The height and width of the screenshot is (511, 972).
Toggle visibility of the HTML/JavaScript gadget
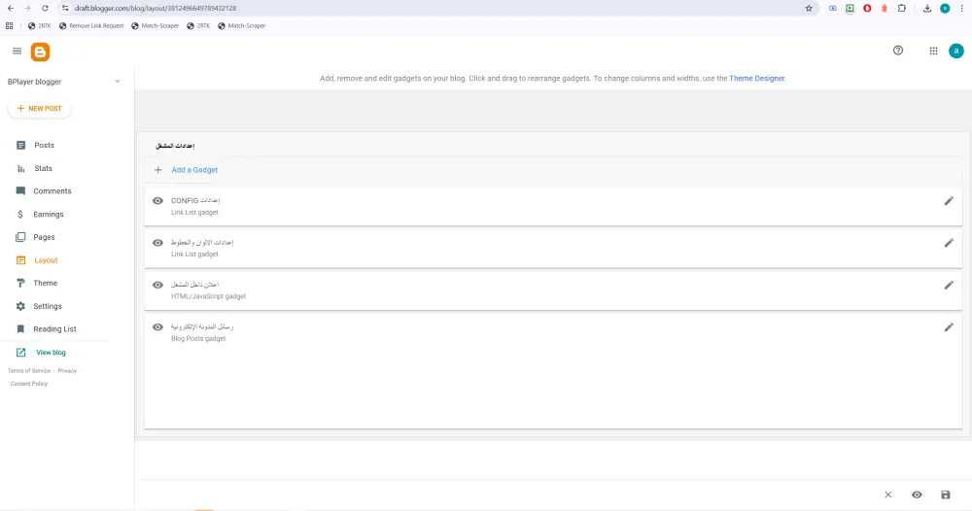[158, 285]
